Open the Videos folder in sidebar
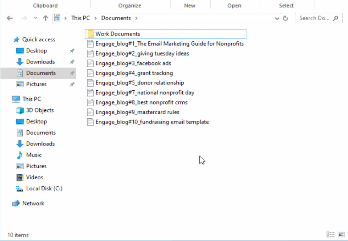 (x=34, y=177)
